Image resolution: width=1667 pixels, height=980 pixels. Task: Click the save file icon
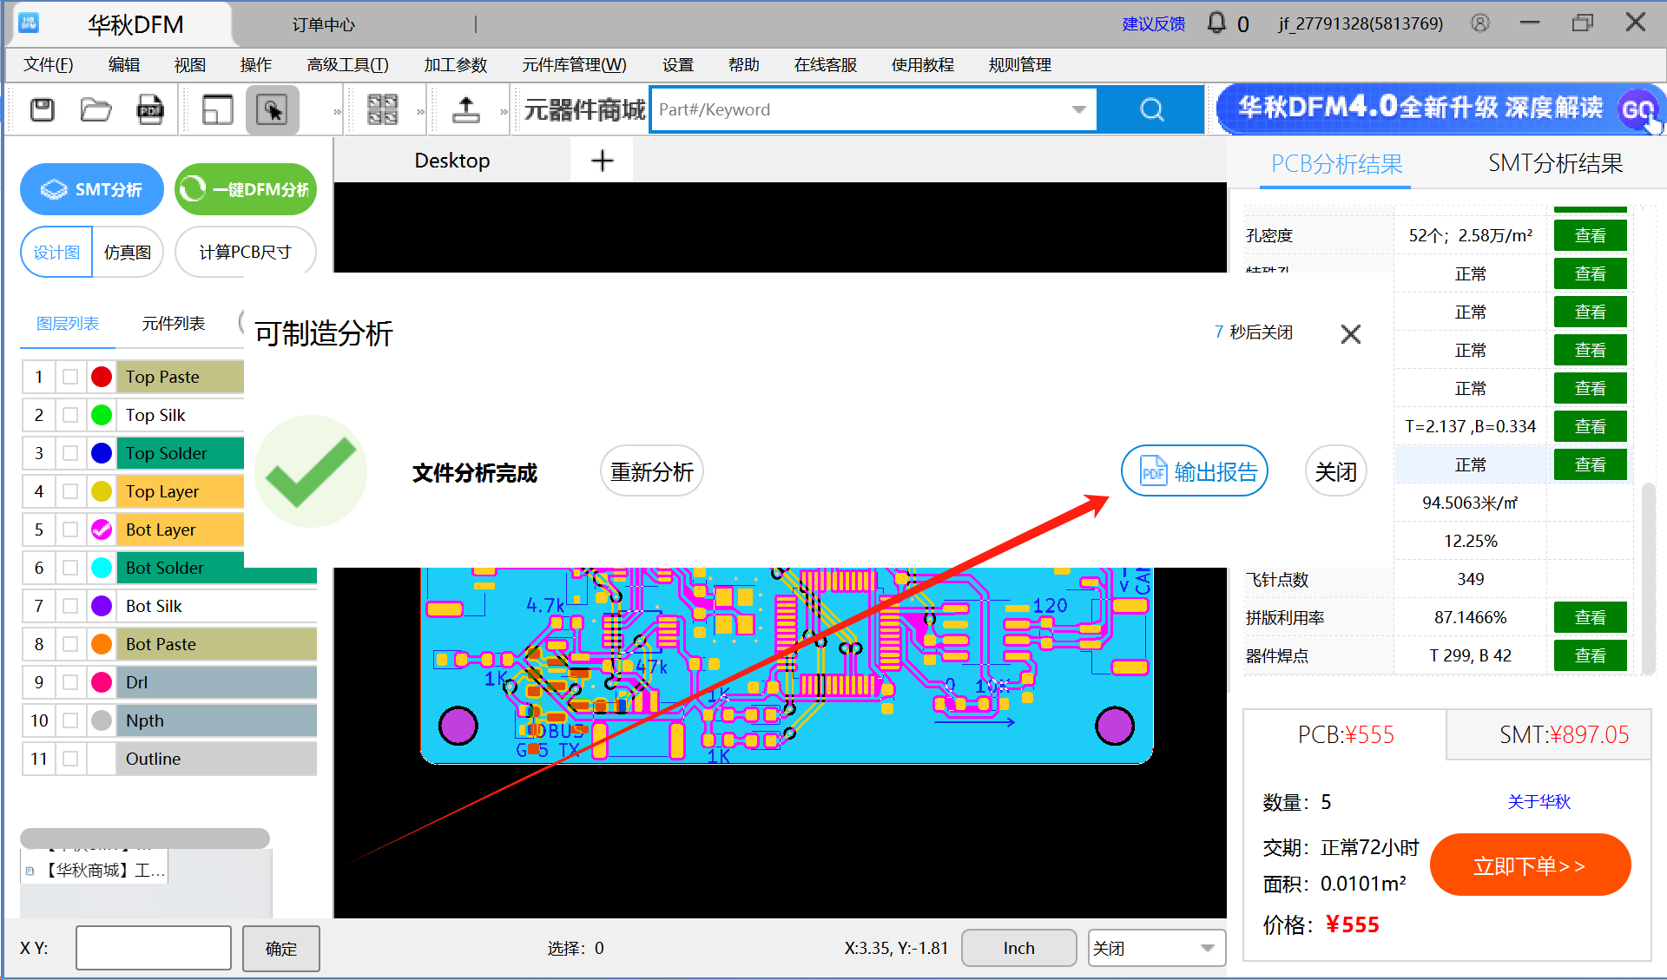(x=43, y=109)
